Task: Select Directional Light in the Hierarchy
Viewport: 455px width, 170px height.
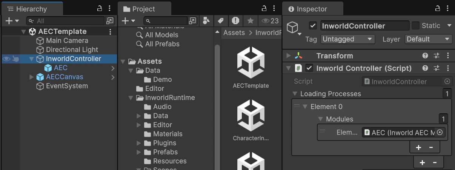Action: tap(72, 49)
